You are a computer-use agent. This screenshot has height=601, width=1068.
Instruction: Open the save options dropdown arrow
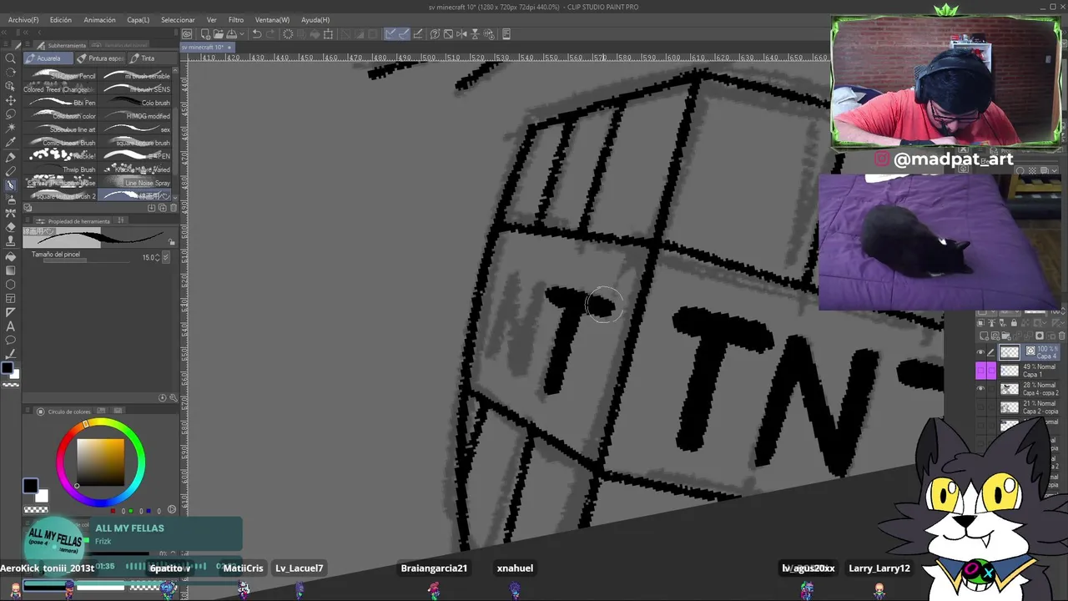(241, 34)
